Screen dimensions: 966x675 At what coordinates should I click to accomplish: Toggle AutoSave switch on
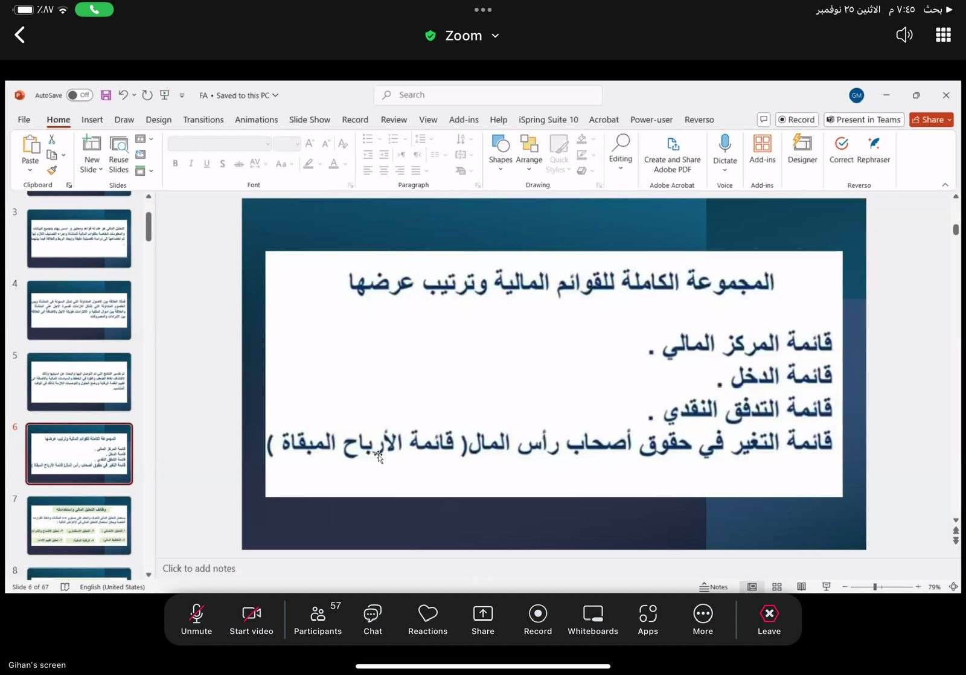click(79, 95)
